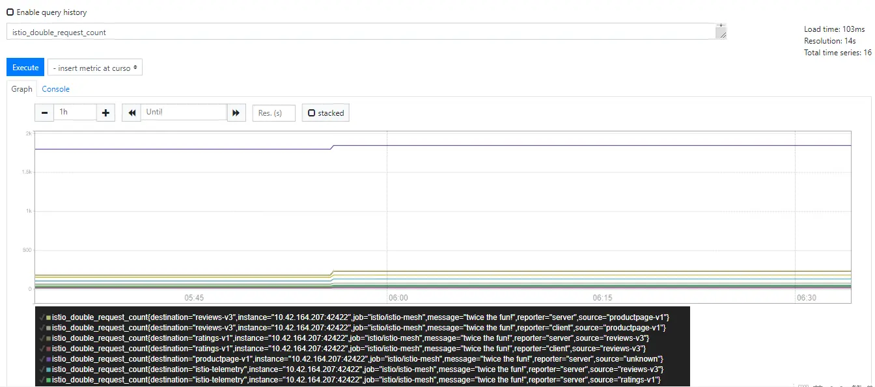Toggle legend series ratings-v1 reporter server
Viewport: 875px width, 387px height.
(345, 338)
